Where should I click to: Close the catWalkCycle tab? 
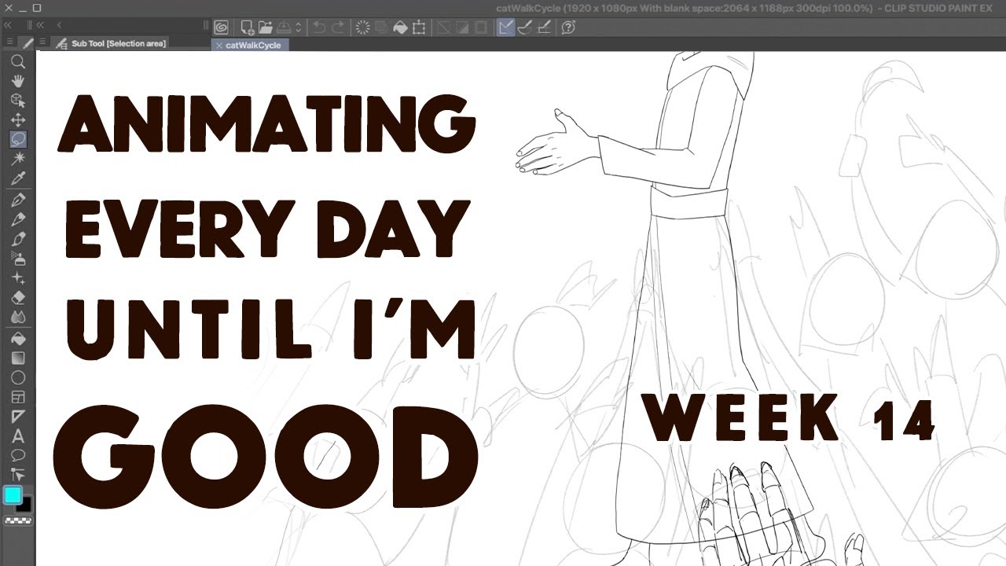click(x=218, y=46)
